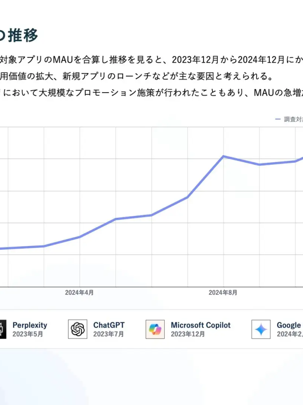Click the blue legend line marker
This screenshot has width=303, height=405.
[x=278, y=119]
